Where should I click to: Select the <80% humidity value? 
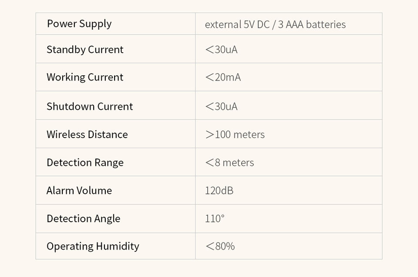(220, 247)
